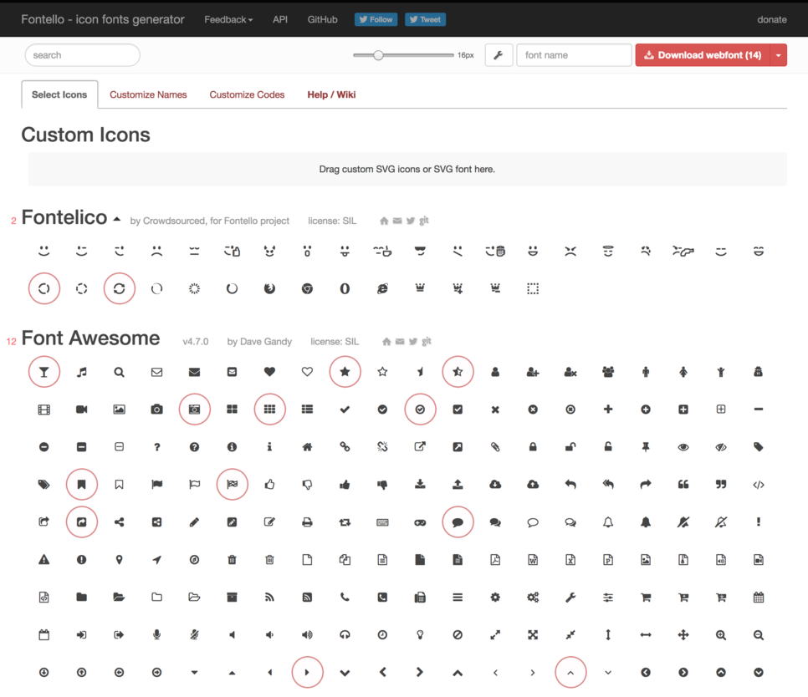Select the solid trash can icon
The height and width of the screenshot is (697, 808).
pos(232,560)
